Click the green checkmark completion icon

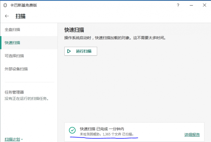pos(72,130)
